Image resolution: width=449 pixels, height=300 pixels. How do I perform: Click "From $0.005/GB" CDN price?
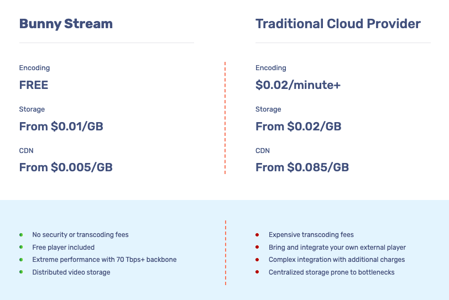pos(66,167)
